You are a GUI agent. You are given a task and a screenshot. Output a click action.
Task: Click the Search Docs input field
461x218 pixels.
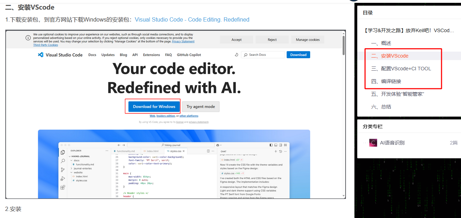[x=263, y=55]
